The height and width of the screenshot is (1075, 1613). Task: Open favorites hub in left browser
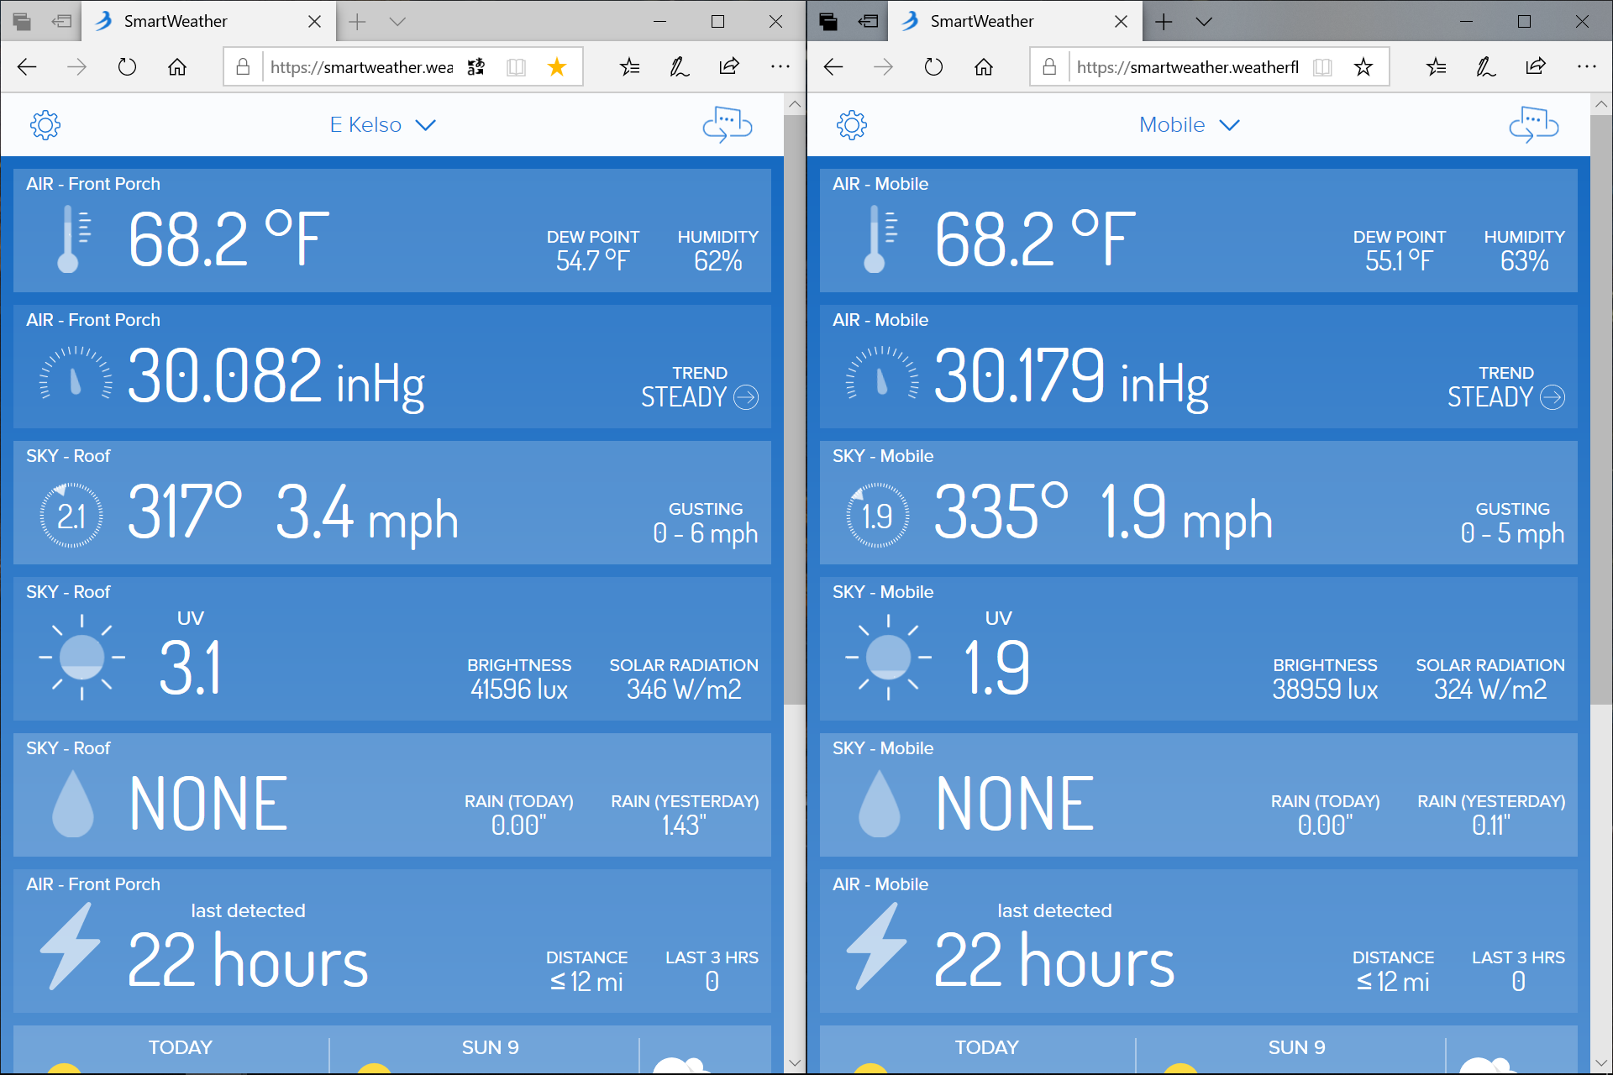(x=629, y=67)
